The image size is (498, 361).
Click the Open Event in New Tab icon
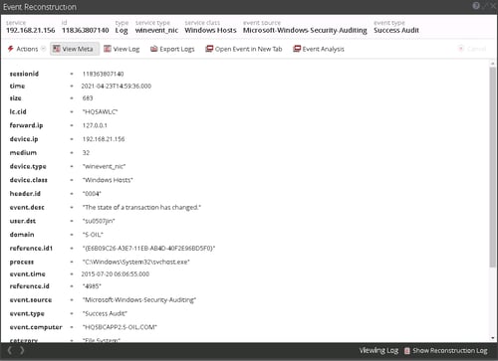coord(209,49)
